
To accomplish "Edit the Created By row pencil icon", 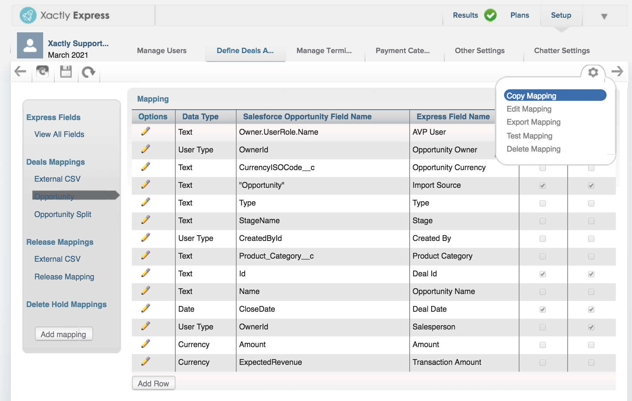I will [146, 238].
